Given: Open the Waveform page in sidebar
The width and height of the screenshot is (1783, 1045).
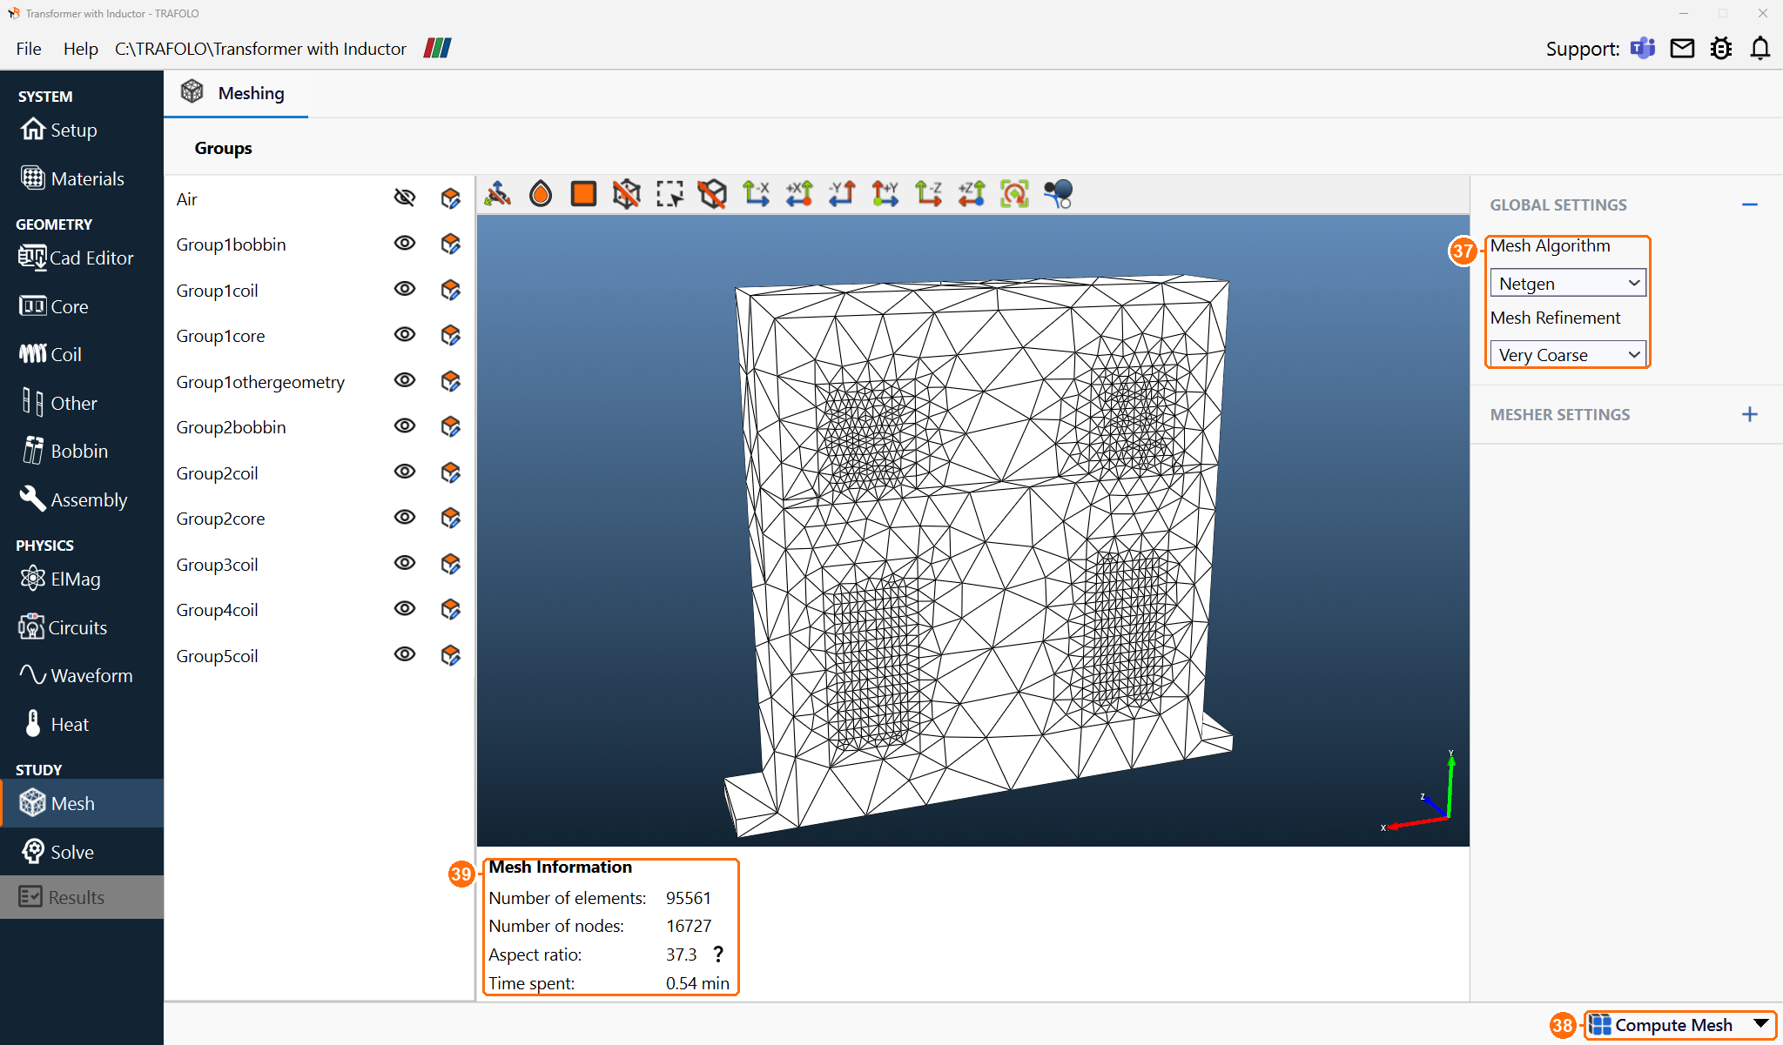Looking at the screenshot, I should pyautogui.click(x=82, y=675).
